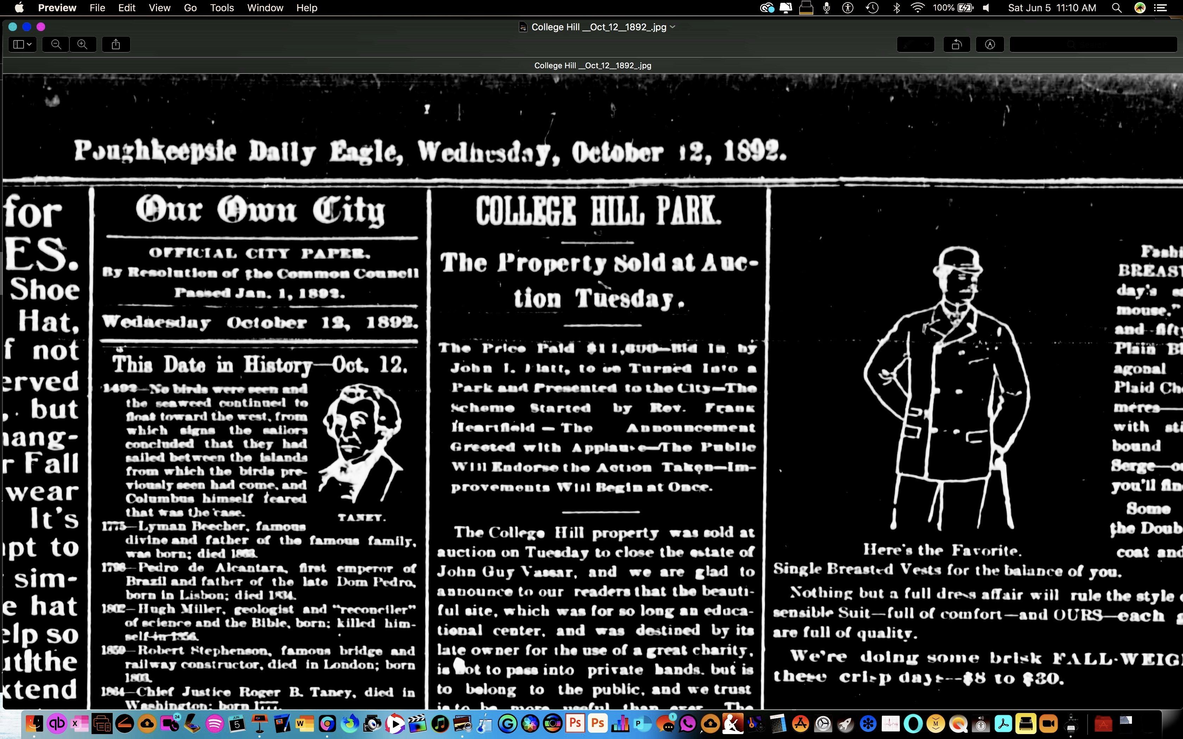
Task: Open the sidebar view options dropdown
Action: [23, 44]
